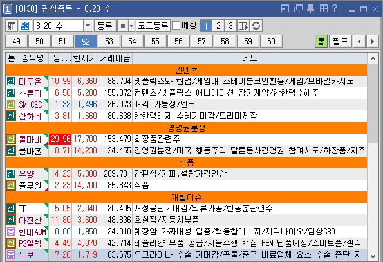Click the 신 badge on the 풀무원 row
Screen dimensions: 383x262
pyautogui.click(x=11, y=185)
